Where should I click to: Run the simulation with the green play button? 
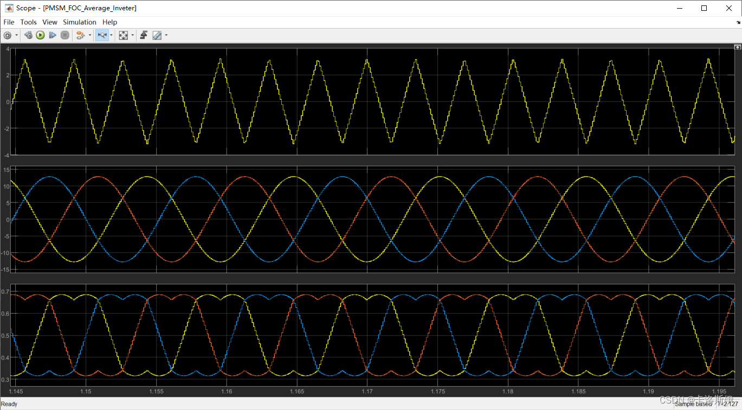click(x=40, y=35)
